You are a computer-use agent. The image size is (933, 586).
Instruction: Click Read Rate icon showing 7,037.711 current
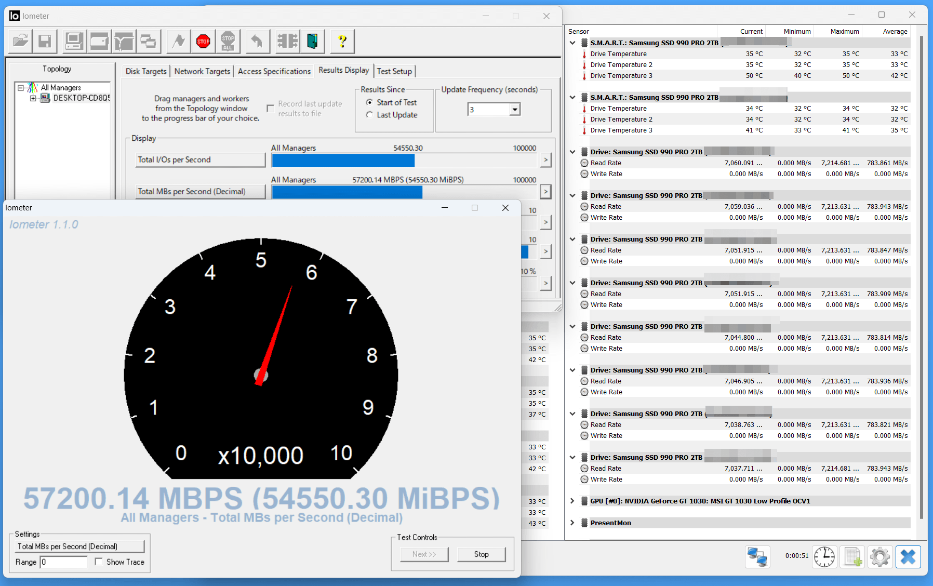(584, 469)
